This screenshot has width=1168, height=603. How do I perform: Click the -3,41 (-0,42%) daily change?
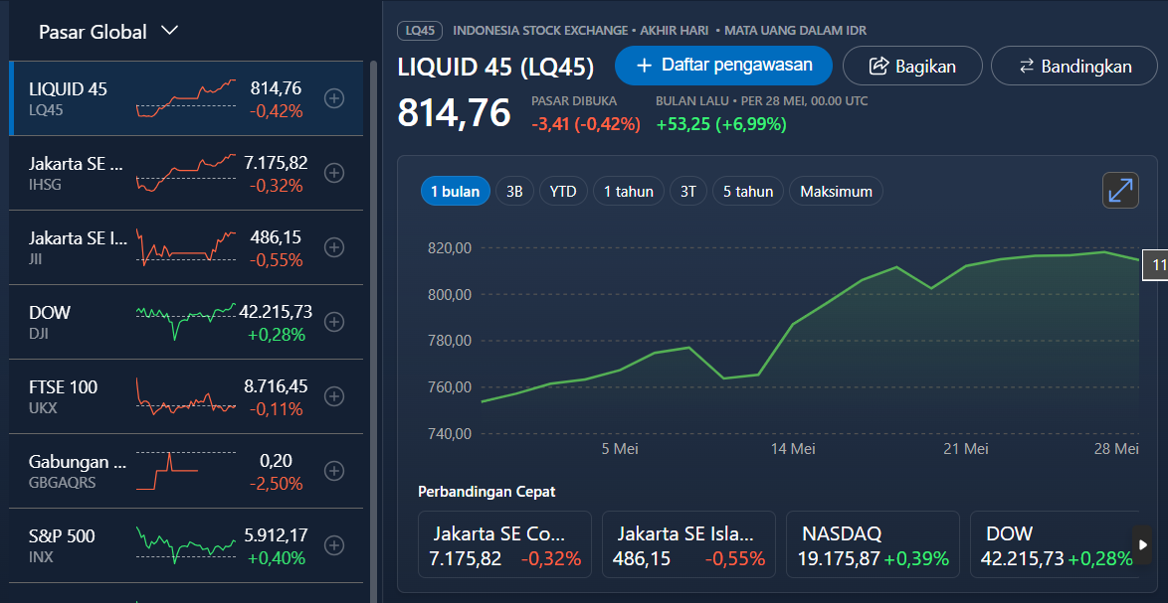pos(586,124)
